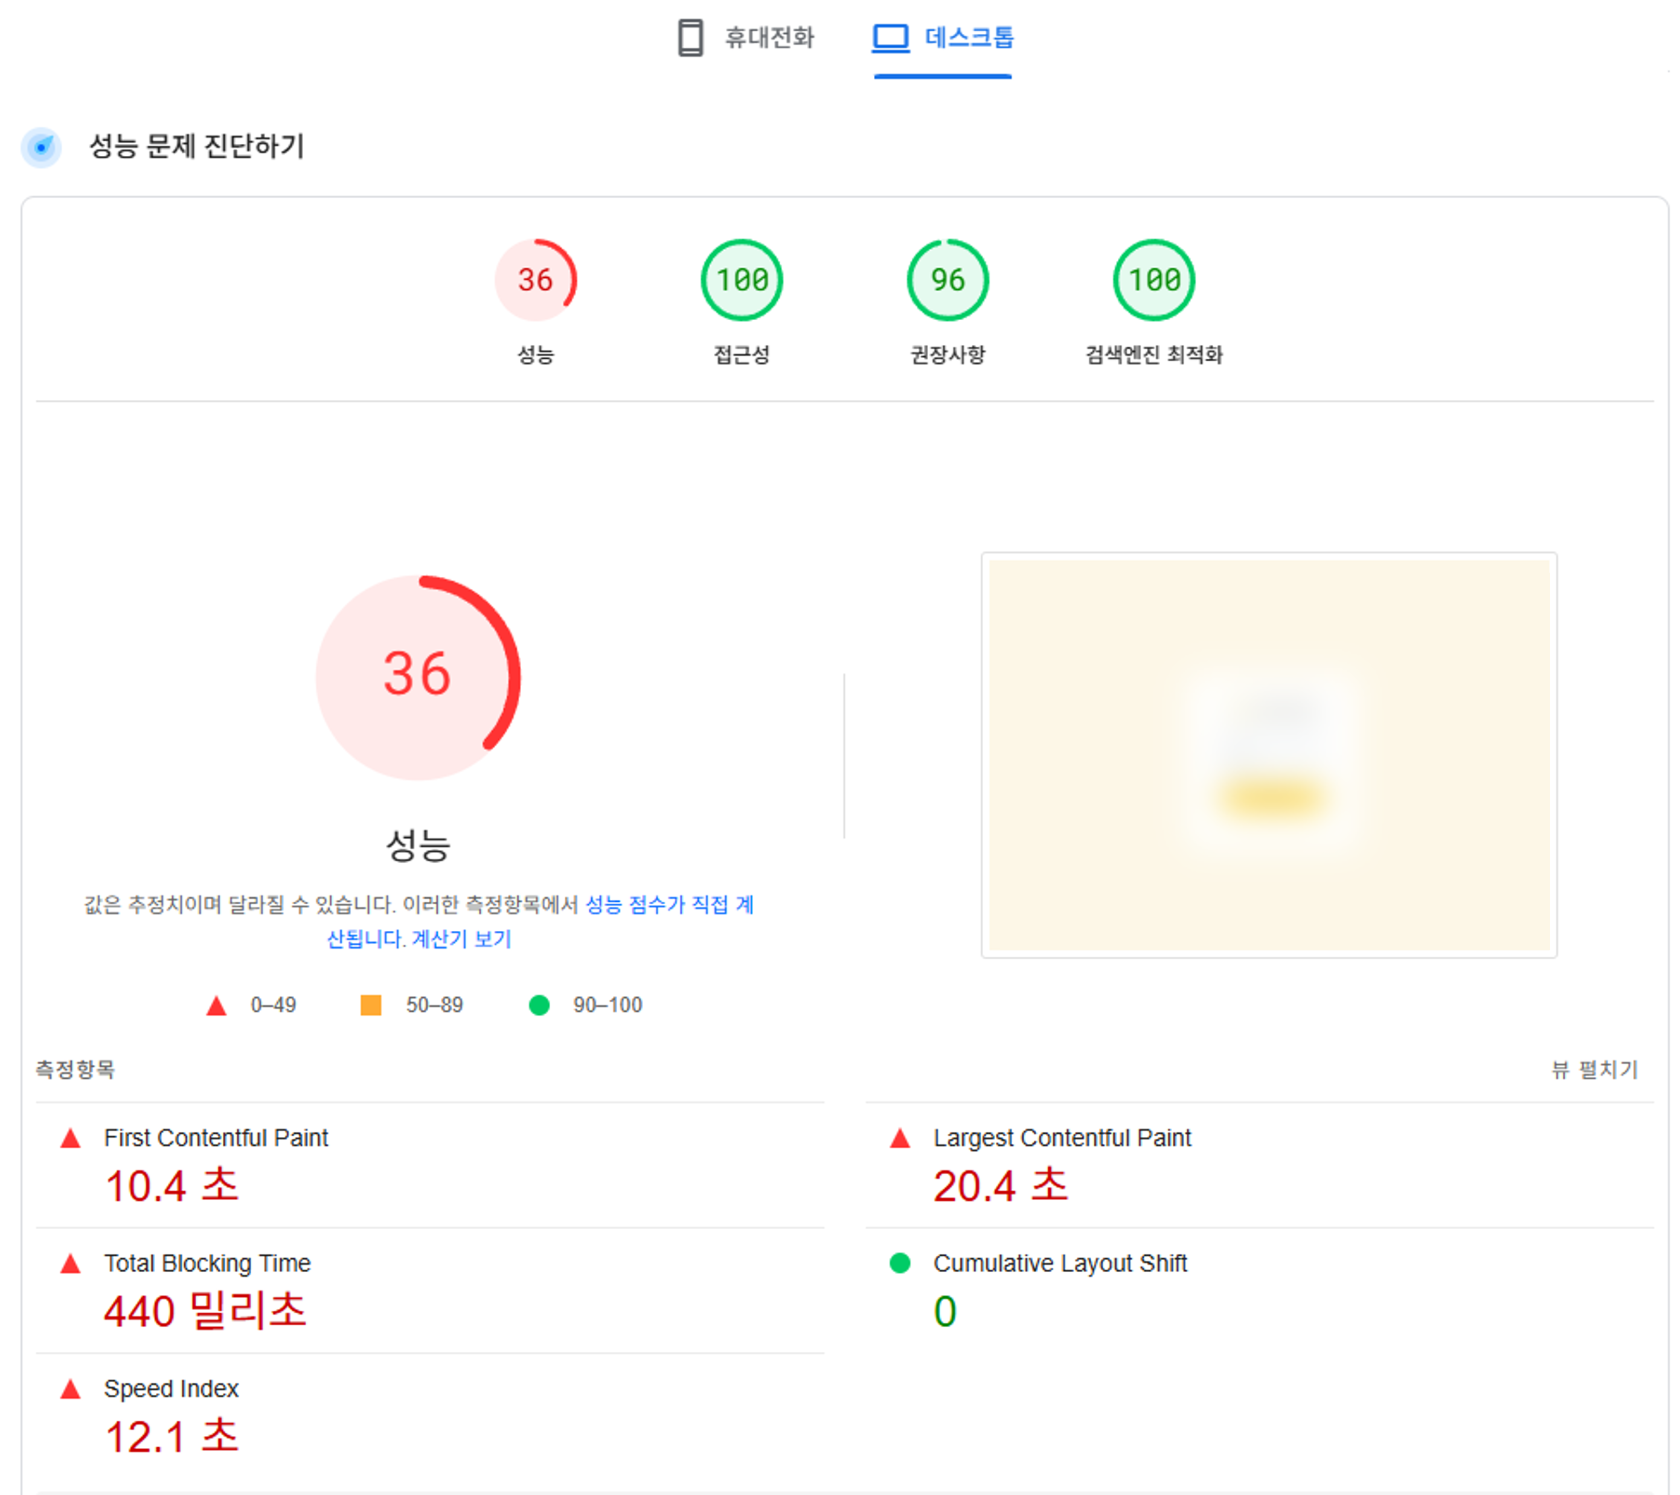Jump to the 성능 score gauge 36
The image size is (1680, 1495).
pyautogui.click(x=535, y=280)
